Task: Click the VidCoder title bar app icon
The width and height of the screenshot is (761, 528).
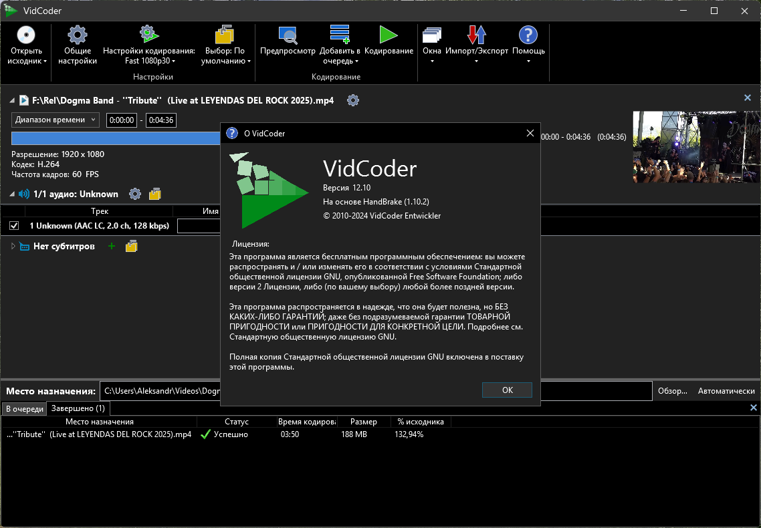Action: [x=11, y=10]
